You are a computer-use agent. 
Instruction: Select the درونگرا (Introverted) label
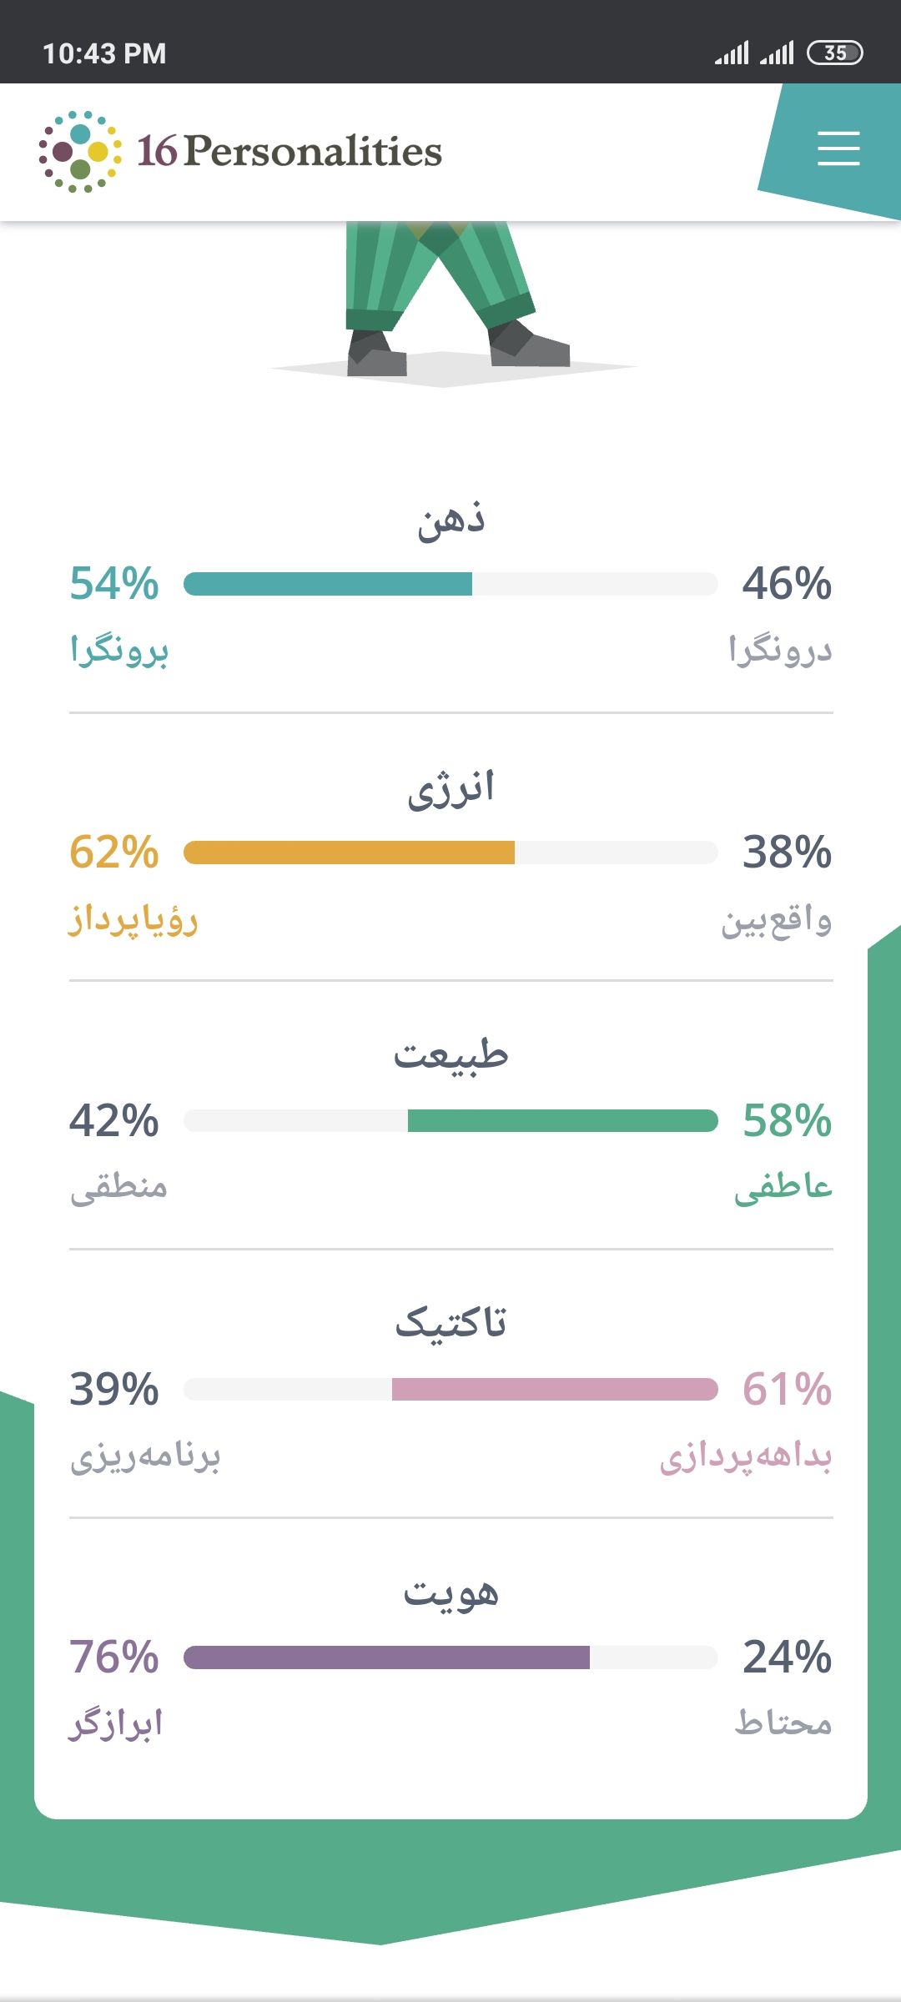[780, 651]
